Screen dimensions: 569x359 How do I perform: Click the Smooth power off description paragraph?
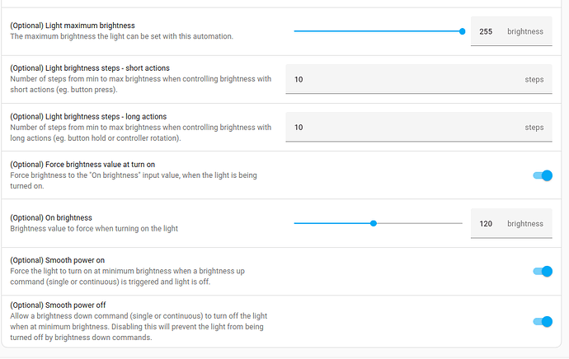point(139,326)
